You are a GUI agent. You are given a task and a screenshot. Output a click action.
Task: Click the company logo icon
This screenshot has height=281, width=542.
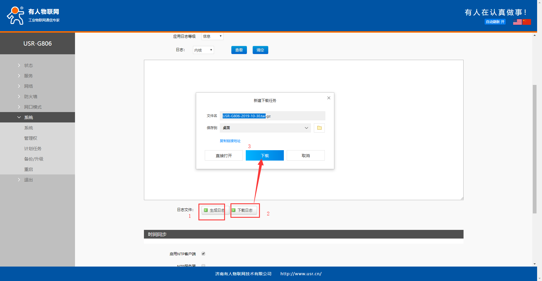(16, 16)
